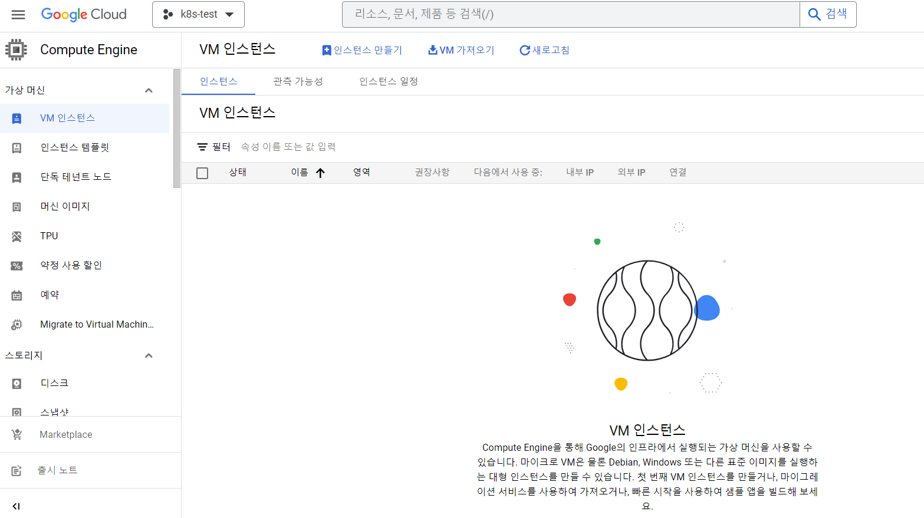Open TPU in the sidebar
924x518 pixels.
pyautogui.click(x=85, y=236)
